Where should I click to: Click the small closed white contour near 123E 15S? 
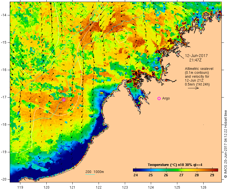[121, 36]
